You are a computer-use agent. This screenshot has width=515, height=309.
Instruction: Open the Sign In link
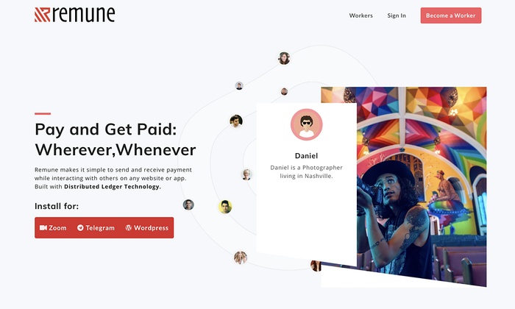(397, 15)
